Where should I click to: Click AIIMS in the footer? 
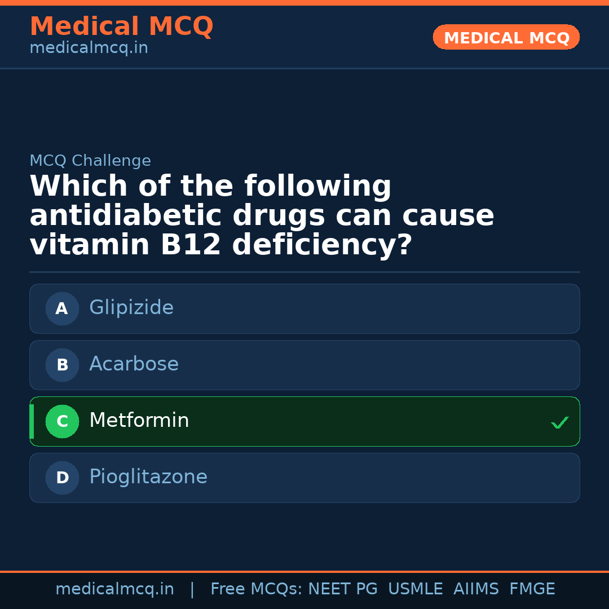[x=476, y=589]
